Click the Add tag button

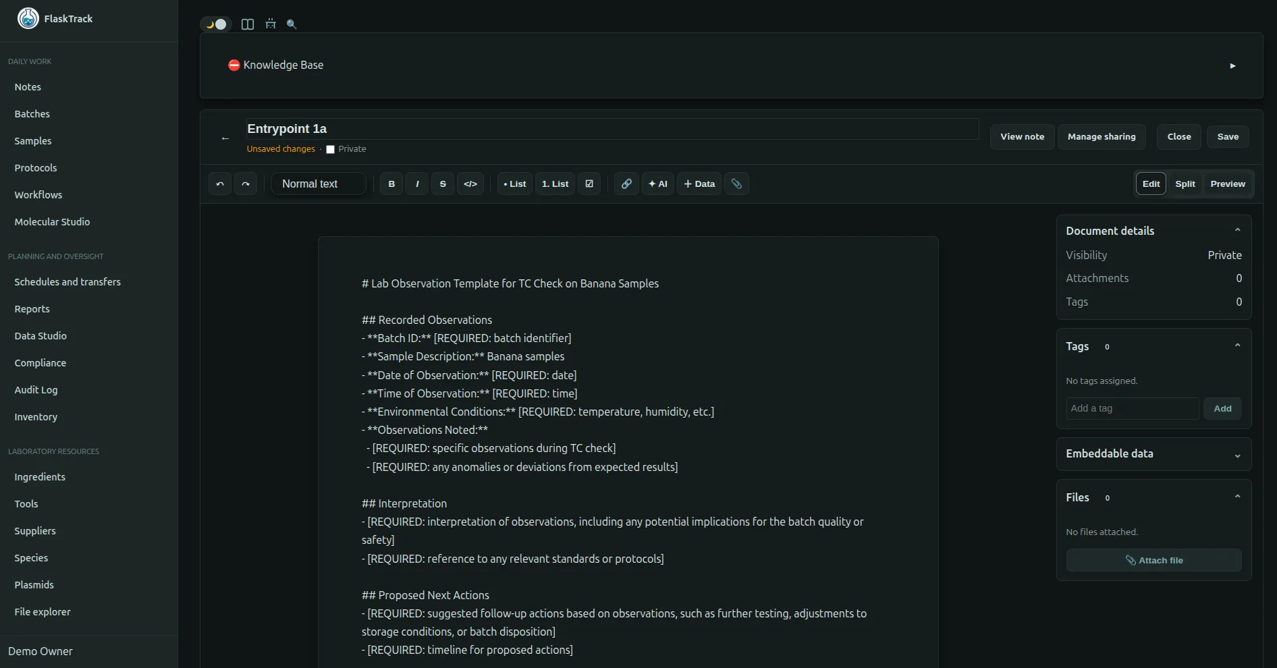1222,408
